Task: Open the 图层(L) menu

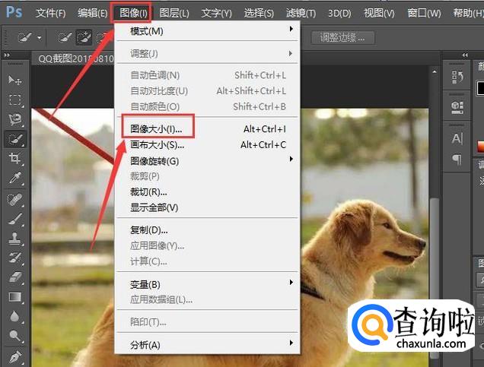Action: point(174,13)
